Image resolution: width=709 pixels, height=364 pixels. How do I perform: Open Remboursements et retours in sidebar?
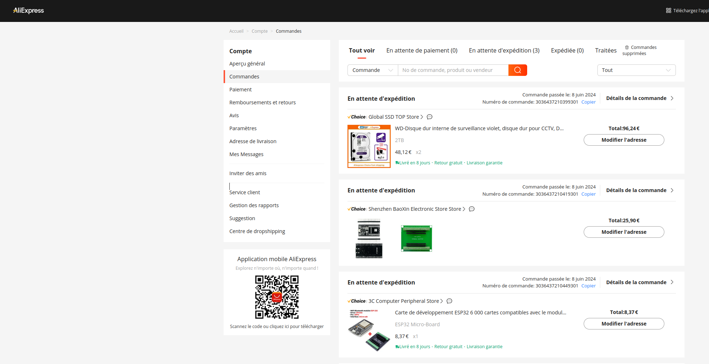pyautogui.click(x=262, y=103)
